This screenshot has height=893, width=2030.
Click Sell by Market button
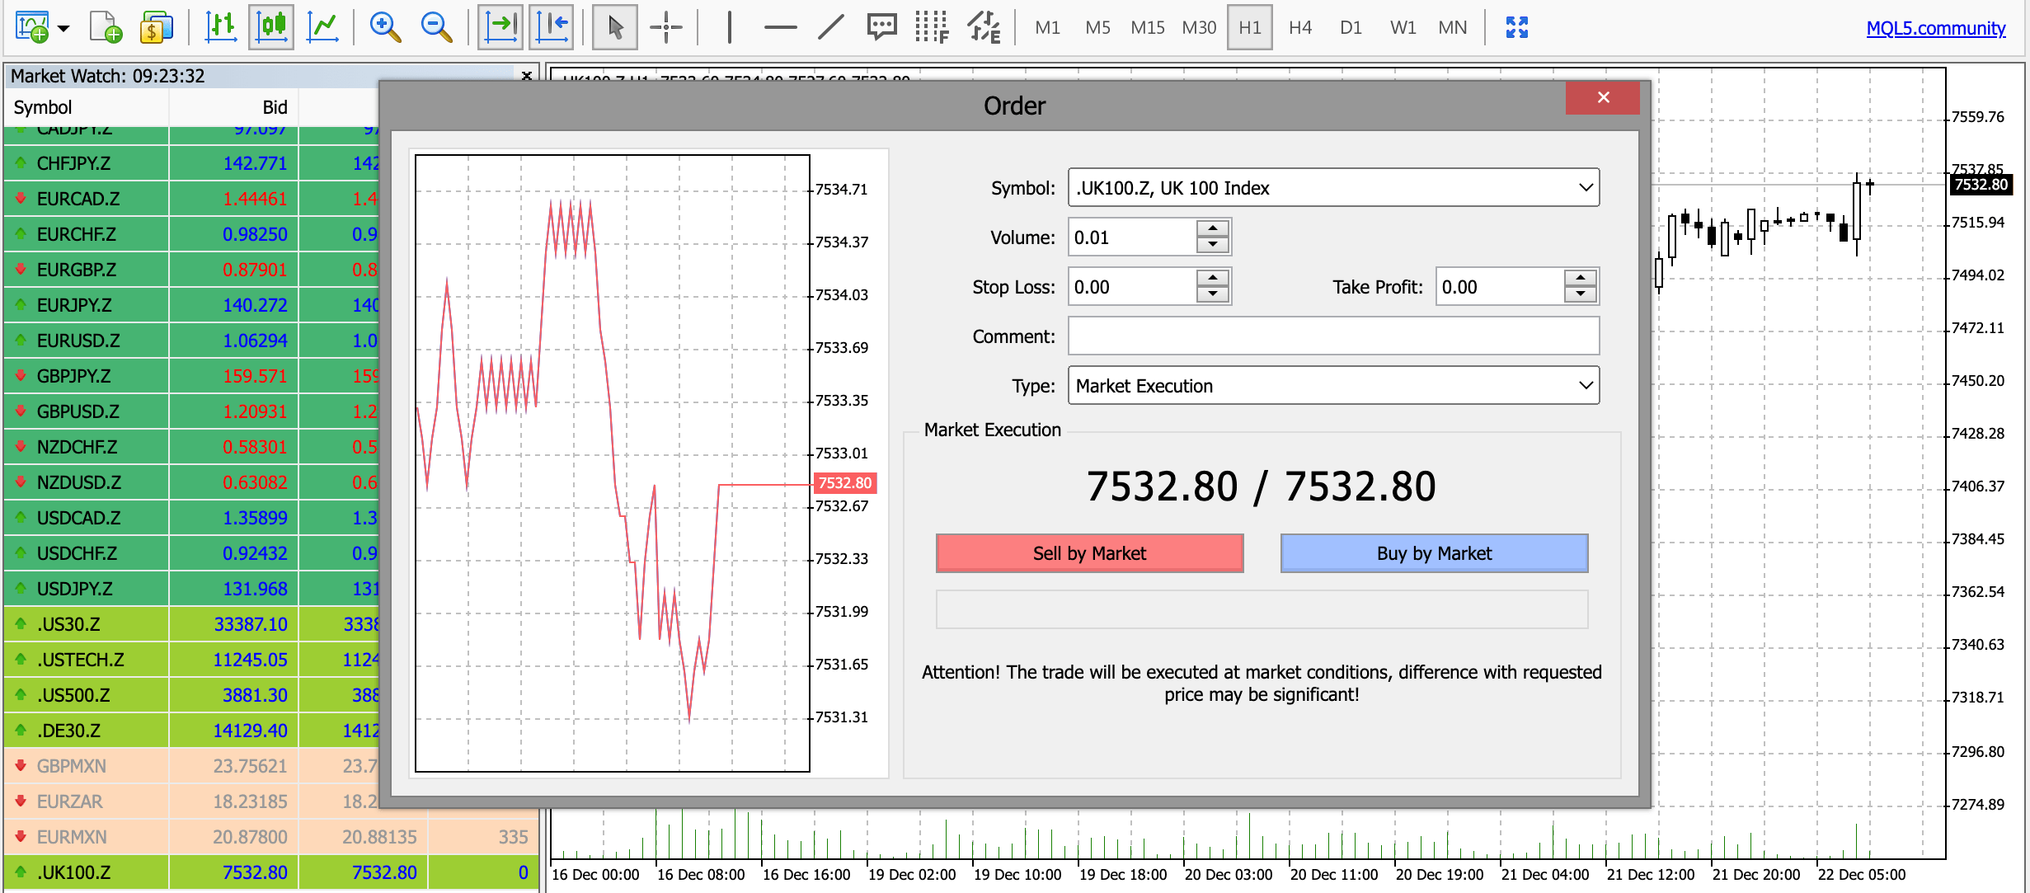click(1089, 553)
